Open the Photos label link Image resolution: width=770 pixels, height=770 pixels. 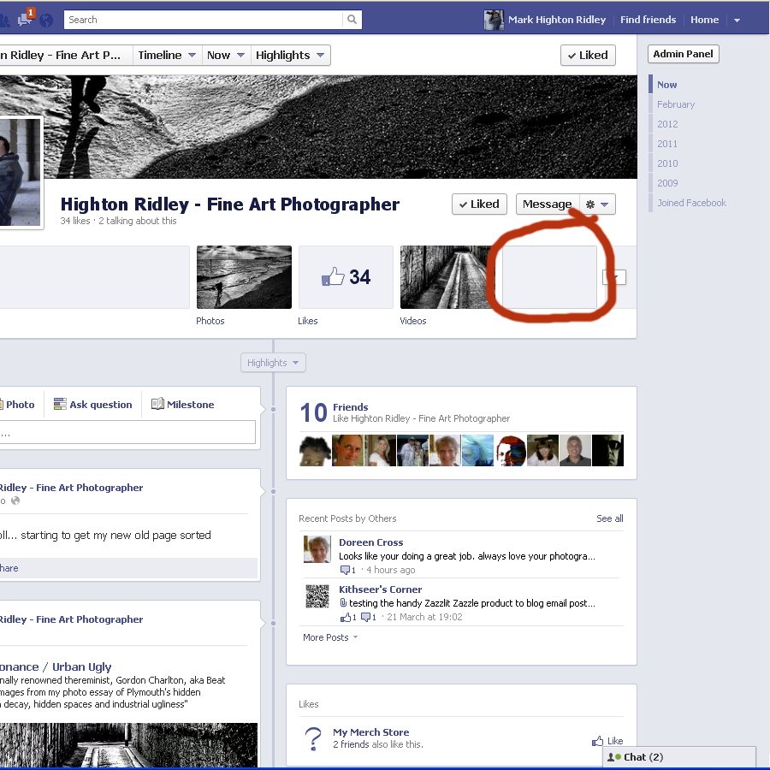[x=210, y=321]
